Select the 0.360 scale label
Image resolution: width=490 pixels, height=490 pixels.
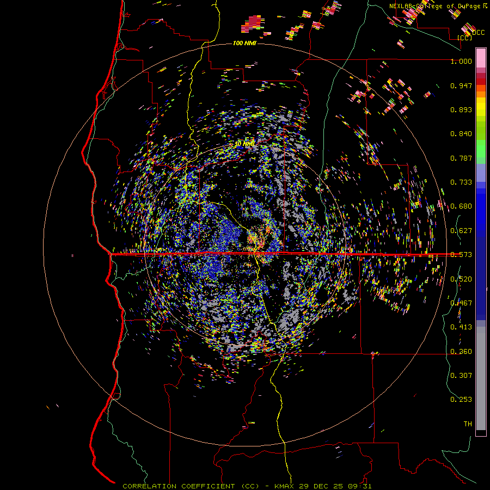pos(461,352)
